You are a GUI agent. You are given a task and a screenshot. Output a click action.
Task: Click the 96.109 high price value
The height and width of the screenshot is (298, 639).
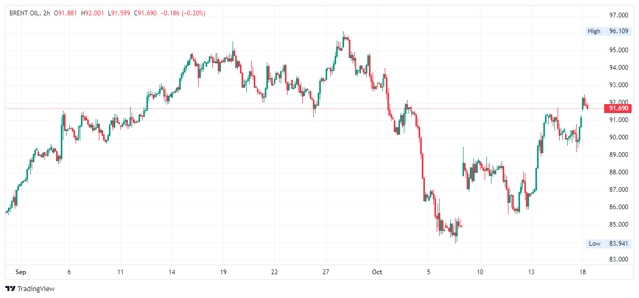[x=618, y=31]
